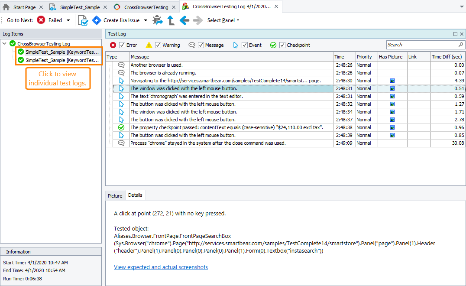Screen dimensions: 466x286
Task: Click View expected and actual screenshots link
Action: click(x=161, y=267)
